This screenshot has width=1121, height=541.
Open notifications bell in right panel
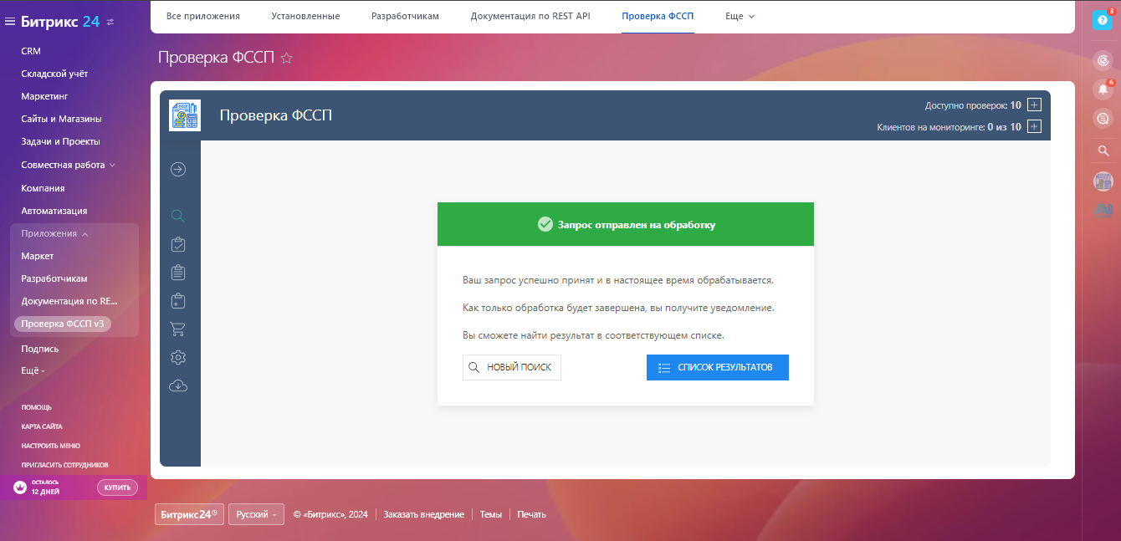coord(1103,89)
